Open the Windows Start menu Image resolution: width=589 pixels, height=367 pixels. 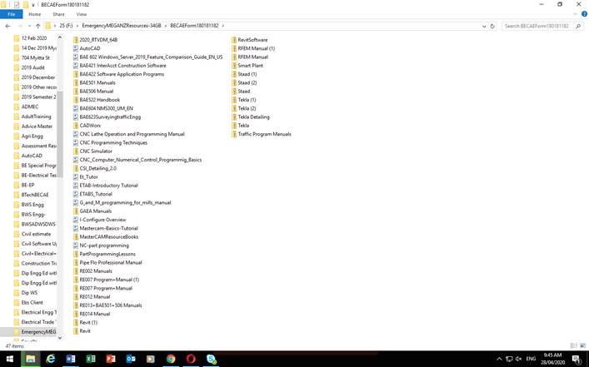click(x=10, y=360)
